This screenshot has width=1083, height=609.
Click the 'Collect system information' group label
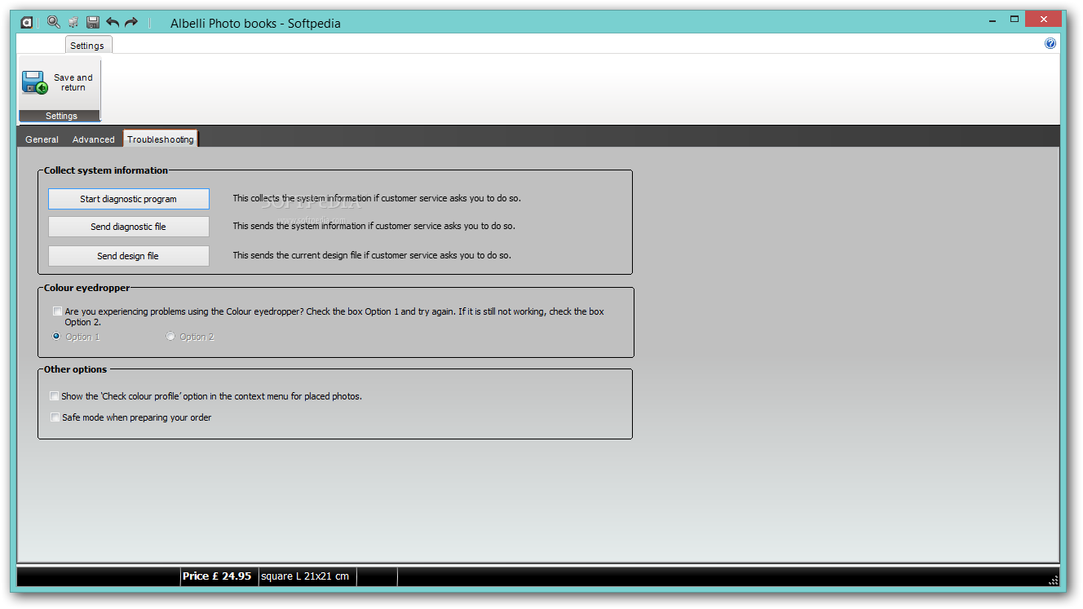(106, 170)
